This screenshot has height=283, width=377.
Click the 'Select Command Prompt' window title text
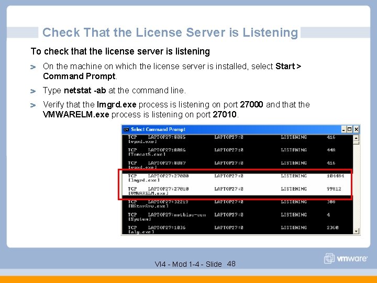click(x=158, y=129)
